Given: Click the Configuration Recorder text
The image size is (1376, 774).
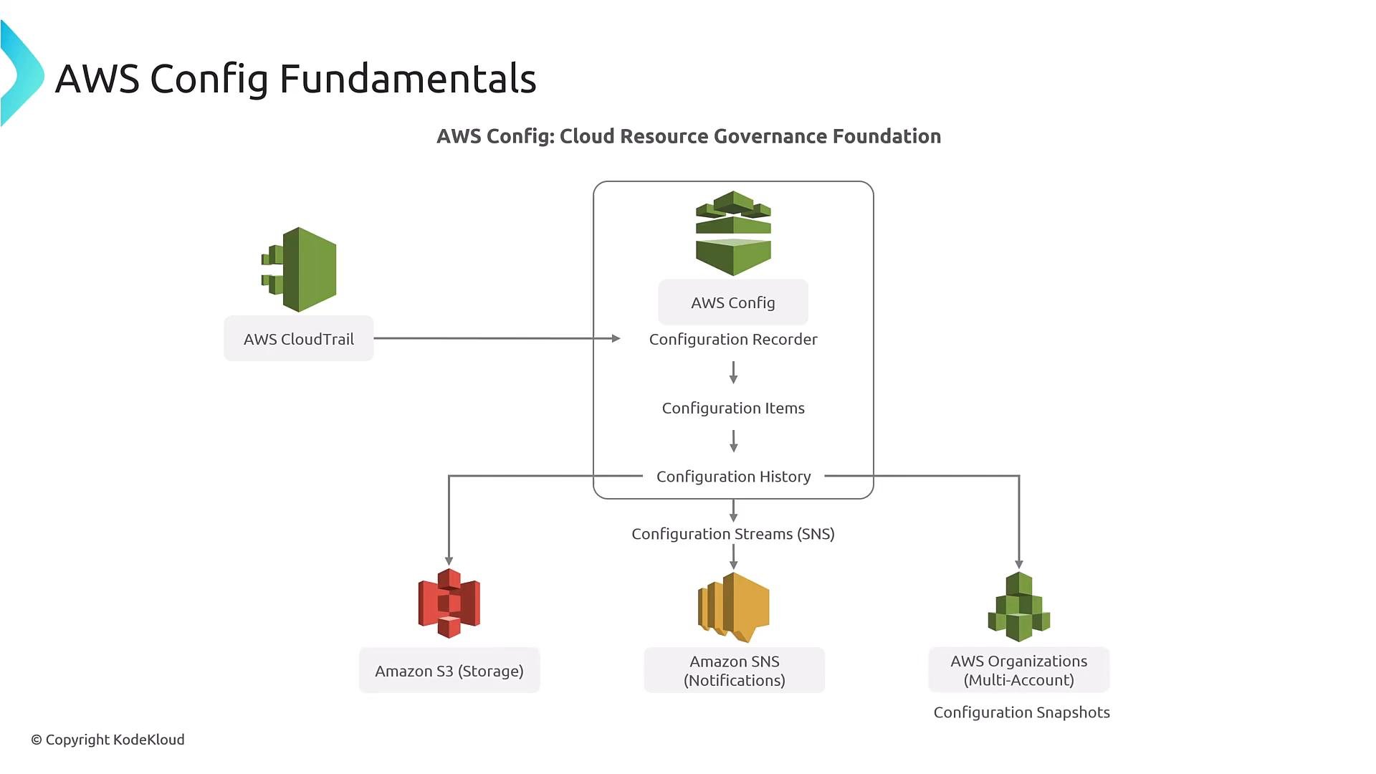Looking at the screenshot, I should point(733,340).
